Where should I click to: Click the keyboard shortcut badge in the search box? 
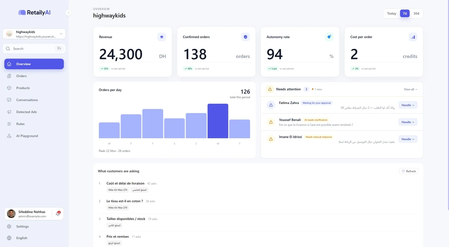click(59, 49)
